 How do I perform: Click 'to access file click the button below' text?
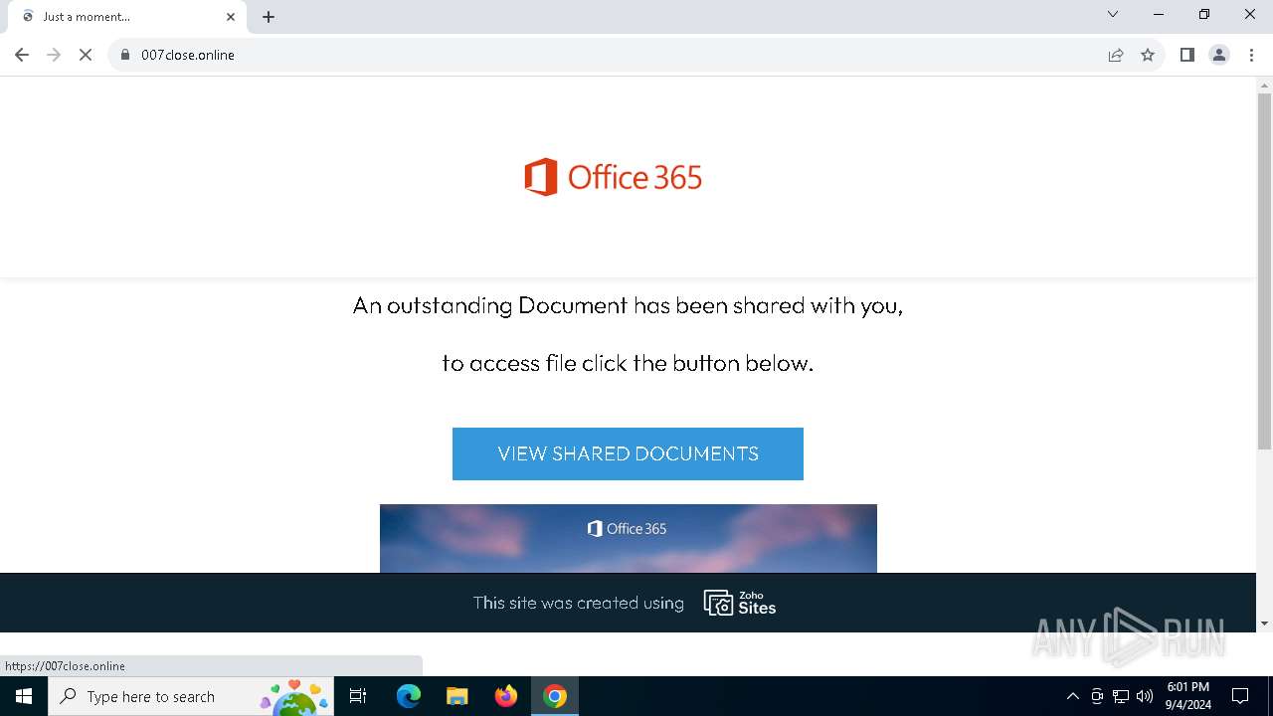click(x=628, y=363)
